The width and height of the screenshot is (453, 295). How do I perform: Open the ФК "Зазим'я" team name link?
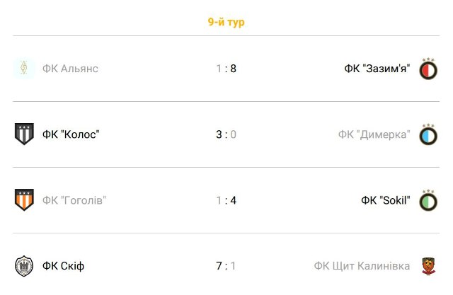pyautogui.click(x=377, y=69)
